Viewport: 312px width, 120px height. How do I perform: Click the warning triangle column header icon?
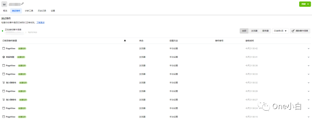click(x=125, y=41)
